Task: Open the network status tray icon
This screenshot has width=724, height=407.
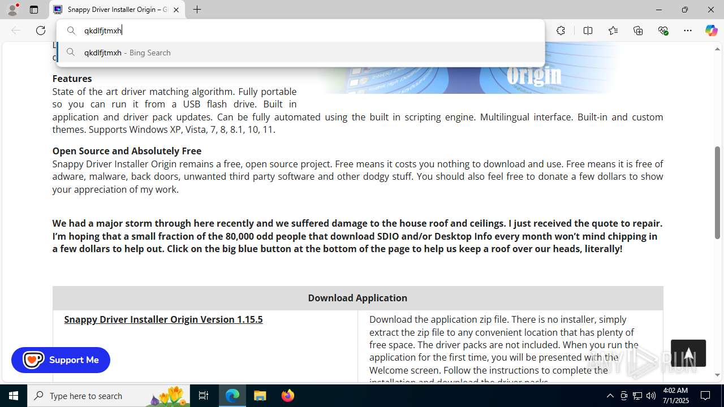Action: (637, 396)
